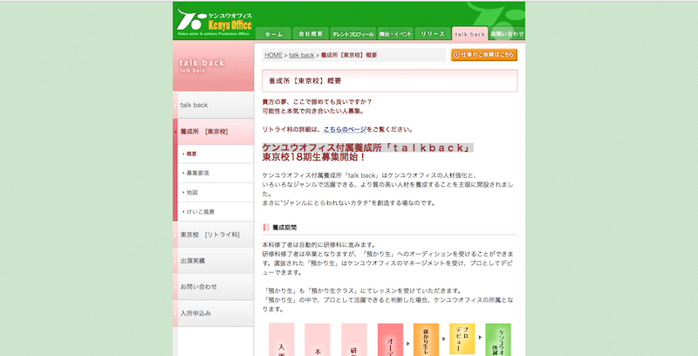Switch to the talk back top tab

[x=469, y=33]
